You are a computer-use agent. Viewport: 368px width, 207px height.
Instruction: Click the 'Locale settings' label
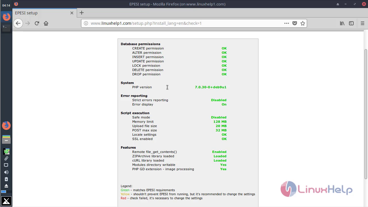(x=144, y=135)
